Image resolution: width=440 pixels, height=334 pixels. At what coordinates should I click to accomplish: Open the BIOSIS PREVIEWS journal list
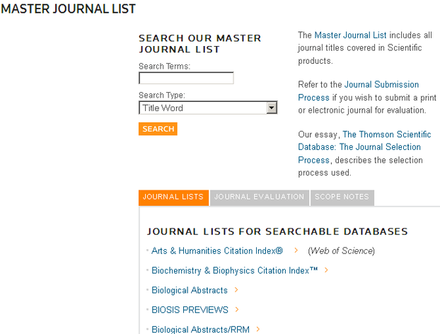[190, 309]
